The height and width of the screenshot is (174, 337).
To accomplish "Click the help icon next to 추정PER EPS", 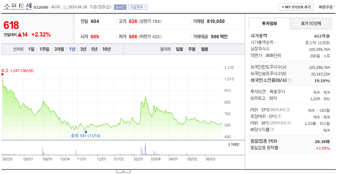I will [279, 117].
